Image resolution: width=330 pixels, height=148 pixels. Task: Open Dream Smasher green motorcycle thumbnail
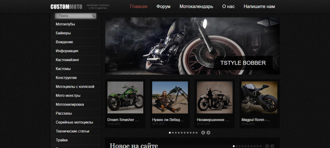(125, 98)
